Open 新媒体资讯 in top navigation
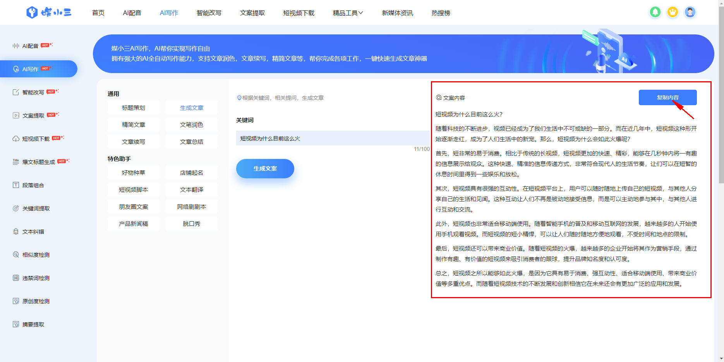This screenshot has width=724, height=362. point(398,13)
